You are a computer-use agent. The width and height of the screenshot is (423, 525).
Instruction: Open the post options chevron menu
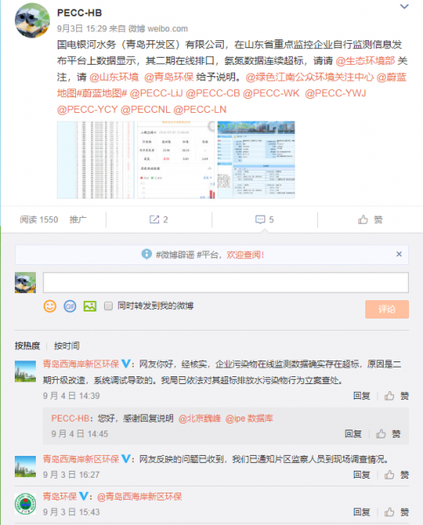405,6
